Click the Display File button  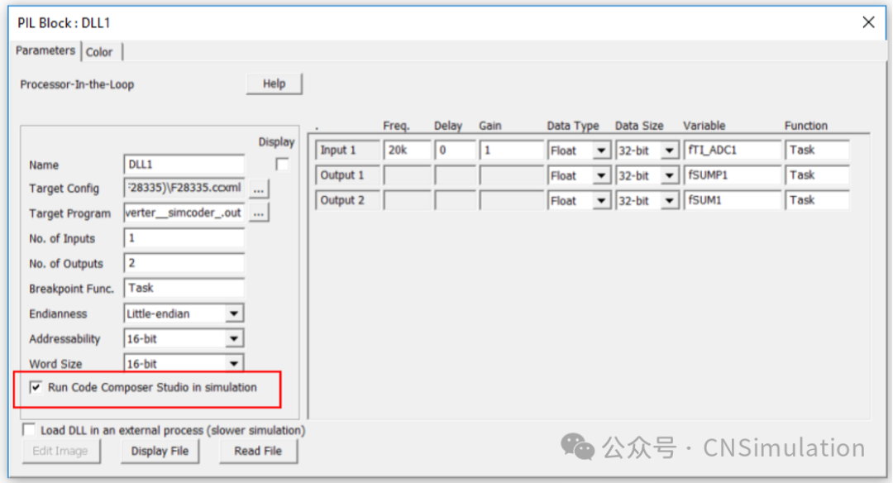click(160, 451)
